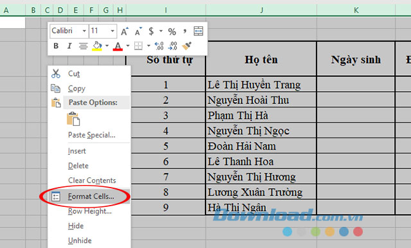This screenshot has width=411, height=248.
Task: Expand font color dropdown arrow
Action: point(128,46)
